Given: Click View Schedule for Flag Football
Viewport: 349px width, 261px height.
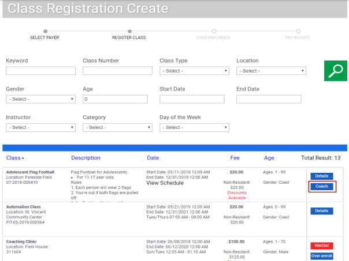Looking at the screenshot, I should coord(165,183).
